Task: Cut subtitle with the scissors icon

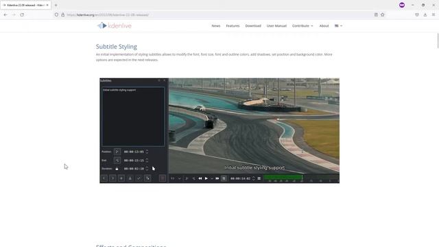Action: tap(130, 178)
